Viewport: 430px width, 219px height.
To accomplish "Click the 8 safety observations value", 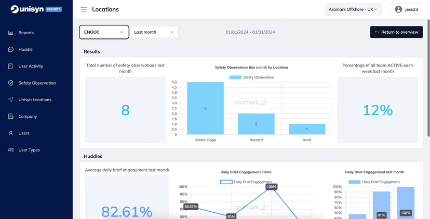I will click(125, 110).
